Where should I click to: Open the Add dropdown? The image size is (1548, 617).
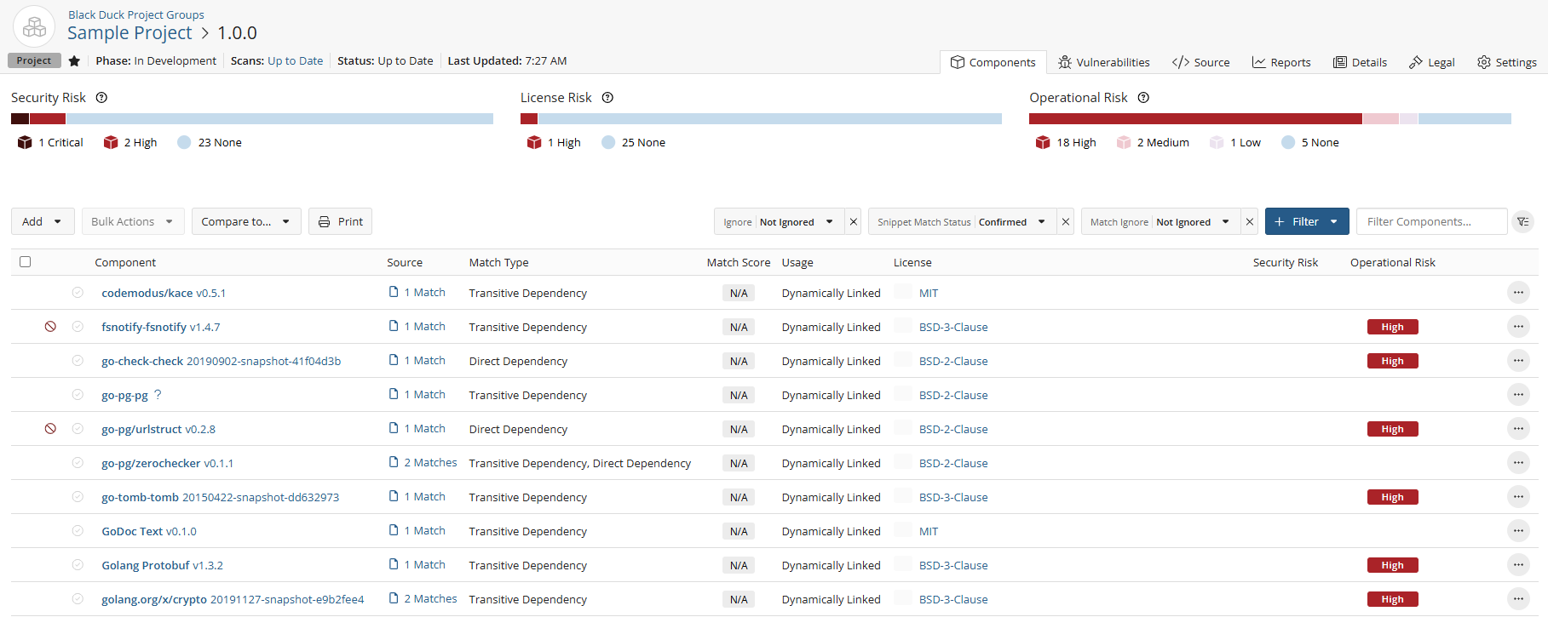pos(43,221)
